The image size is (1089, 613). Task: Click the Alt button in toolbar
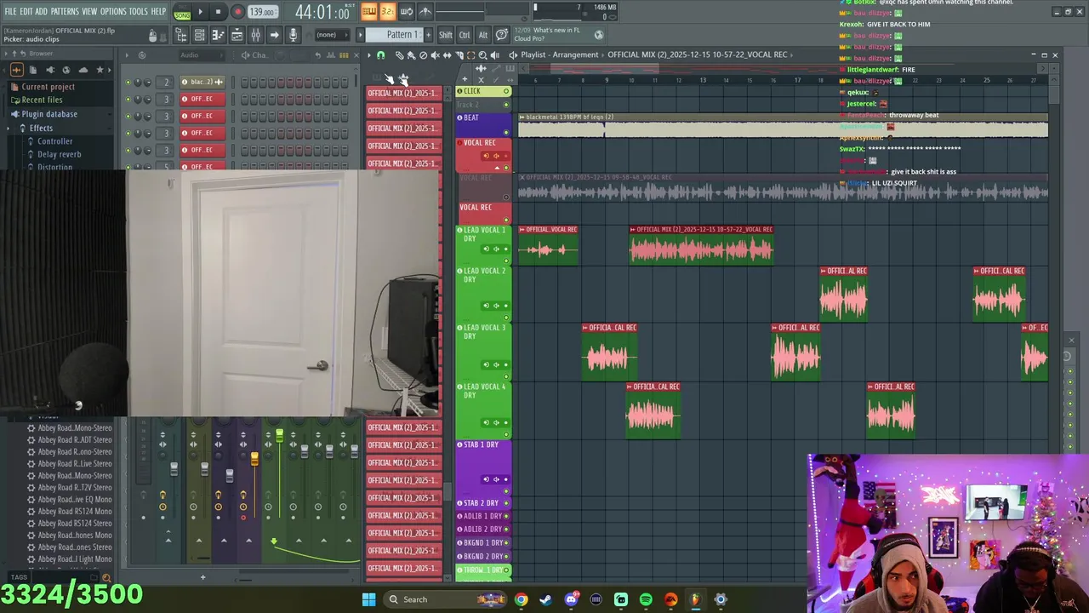point(483,35)
